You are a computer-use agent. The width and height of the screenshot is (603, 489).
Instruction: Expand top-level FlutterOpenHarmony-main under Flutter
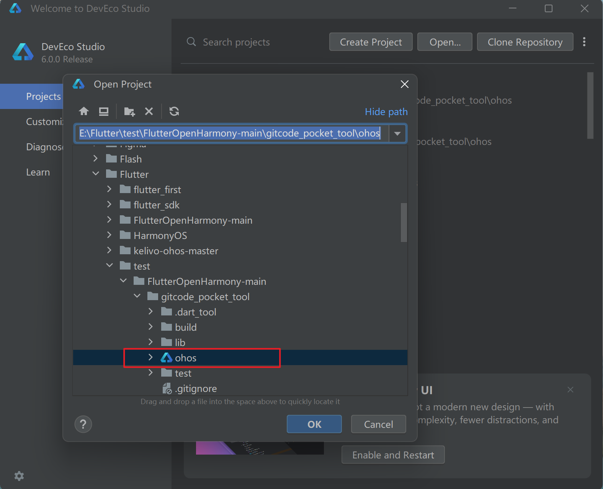coord(109,220)
